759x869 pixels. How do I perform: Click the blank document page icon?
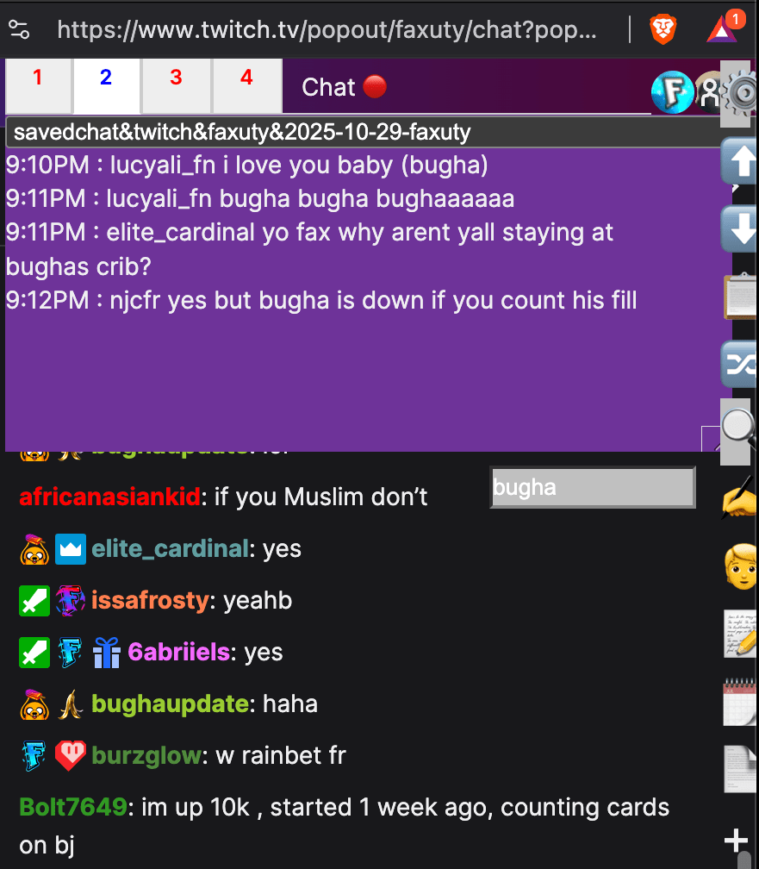click(741, 769)
